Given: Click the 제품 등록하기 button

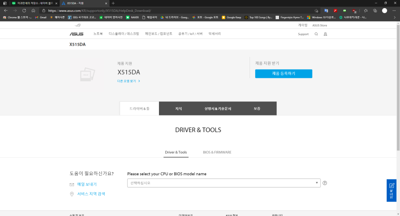Looking at the screenshot, I should pyautogui.click(x=283, y=74).
